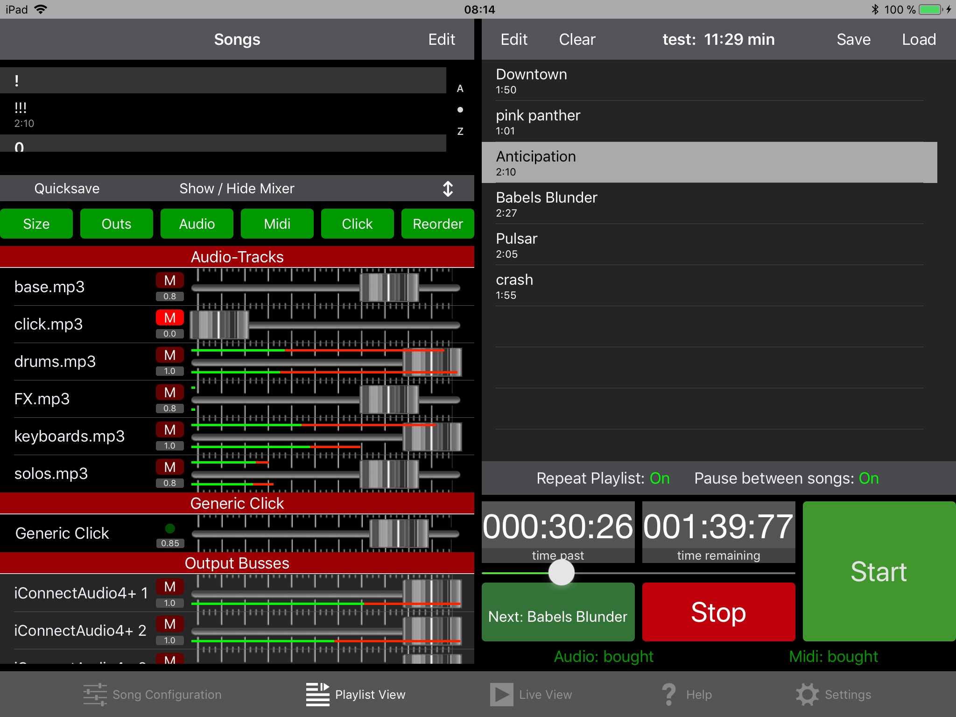Tap Generic Click green indicator dot
Viewport: 956px width, 717px height.
click(x=170, y=528)
